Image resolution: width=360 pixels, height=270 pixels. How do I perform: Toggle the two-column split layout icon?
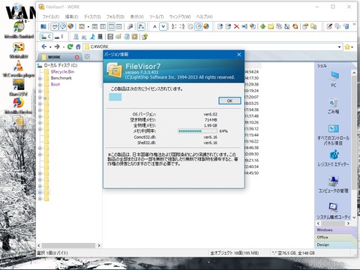103,26
